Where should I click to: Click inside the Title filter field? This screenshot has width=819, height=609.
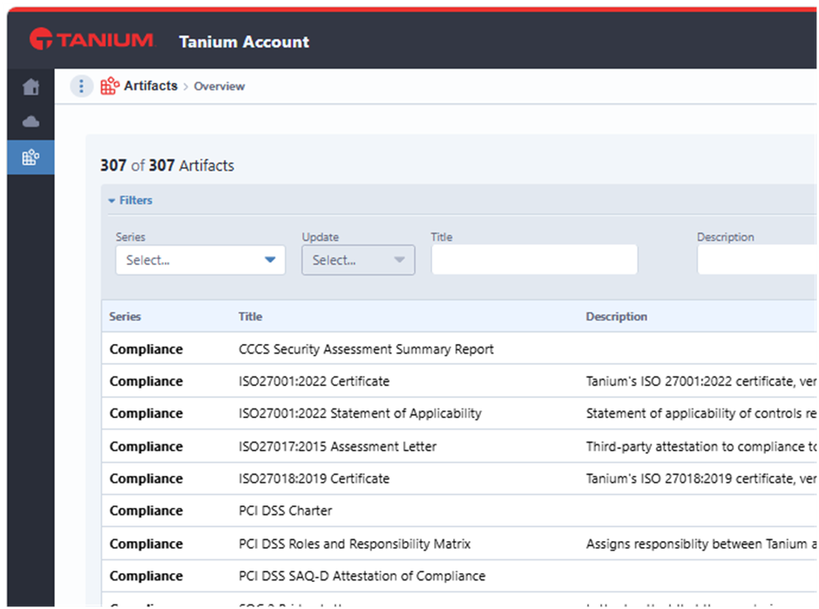click(x=534, y=259)
